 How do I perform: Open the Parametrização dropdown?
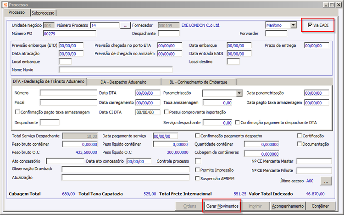239,93
